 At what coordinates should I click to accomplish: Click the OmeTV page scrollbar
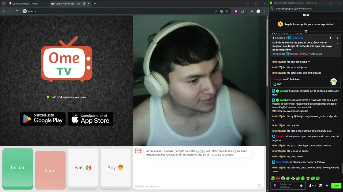(x=267, y=52)
